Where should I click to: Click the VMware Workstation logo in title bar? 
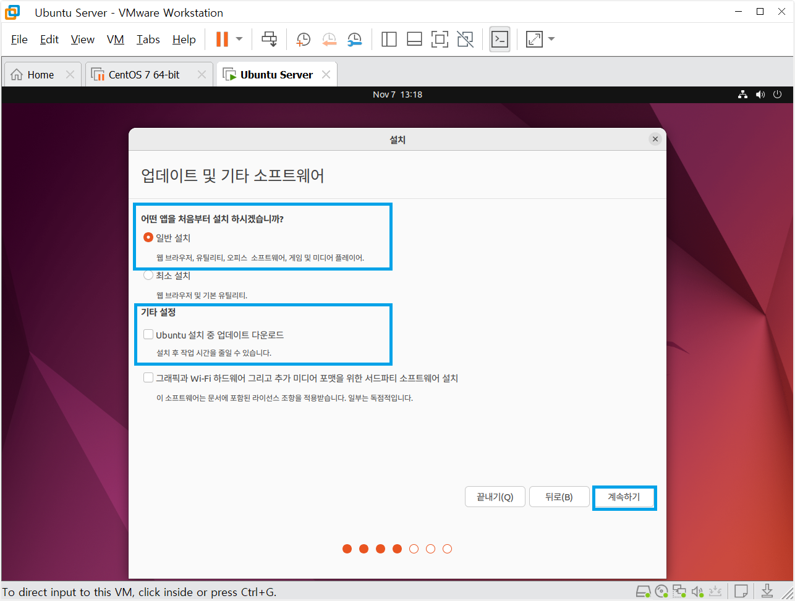(x=12, y=12)
